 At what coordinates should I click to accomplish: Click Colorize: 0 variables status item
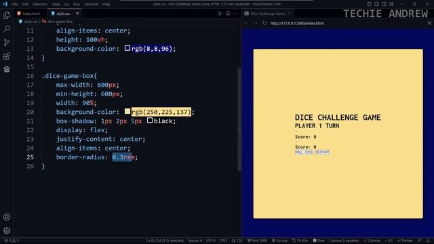[x=344, y=241]
